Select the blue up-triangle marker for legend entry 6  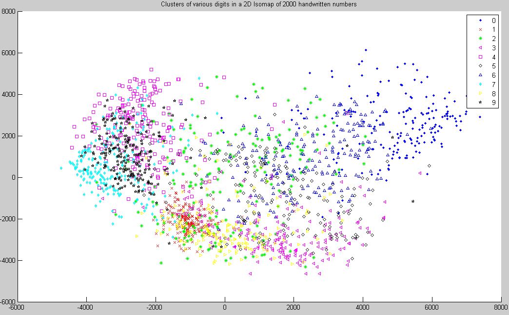click(x=481, y=75)
